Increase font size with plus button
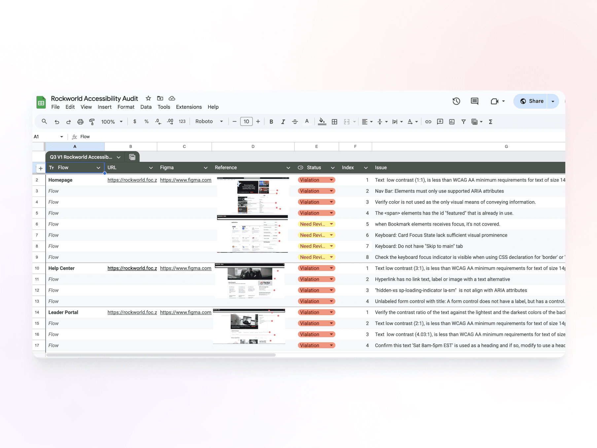Screen dimensions: 597x448 click(258, 122)
